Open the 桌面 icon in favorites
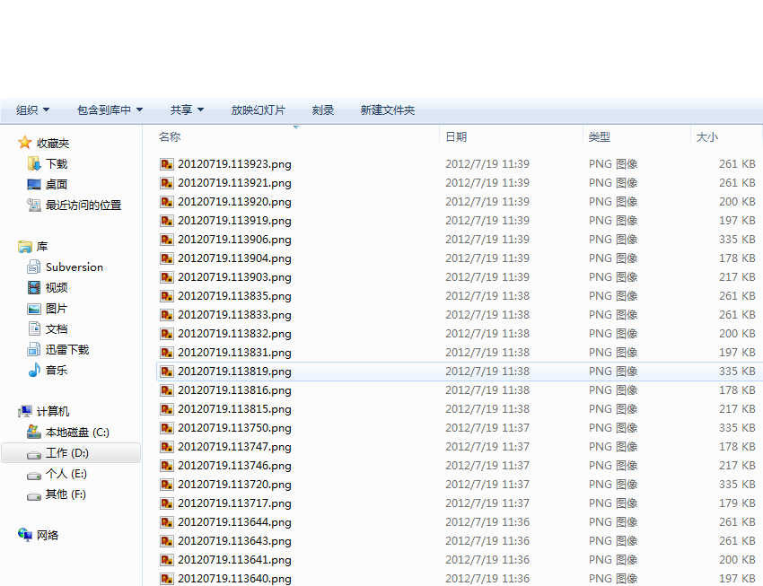The width and height of the screenshot is (763, 586). coord(34,184)
